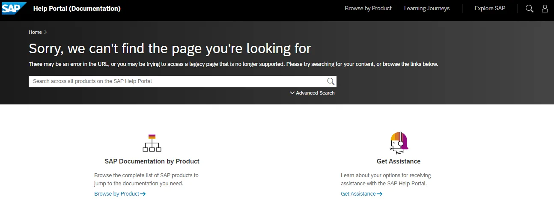This screenshot has height=205, width=554.
Task: Submit search using the search box magnifier
Action: [331, 81]
